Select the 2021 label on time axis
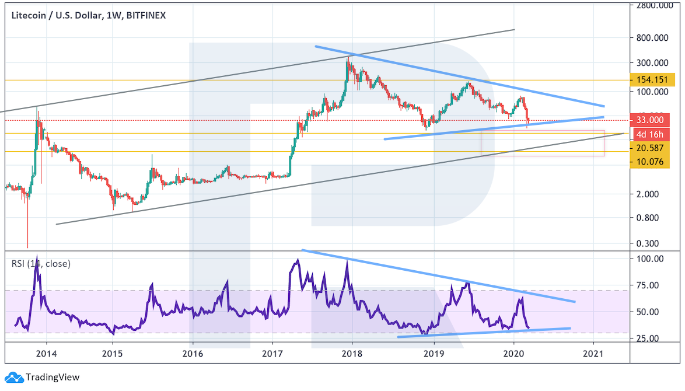Viewport: 685px width, 391px height. 593,354
